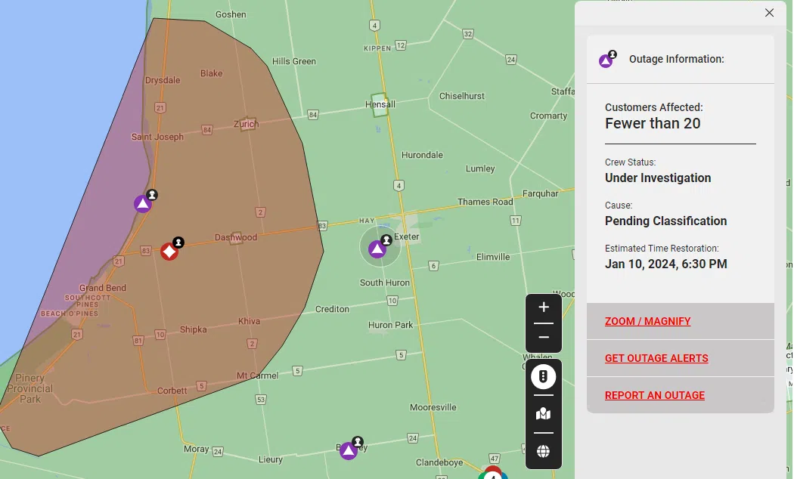Select the purple outage marker near Saint Joseph
This screenshot has height=479, width=794.
(x=143, y=204)
